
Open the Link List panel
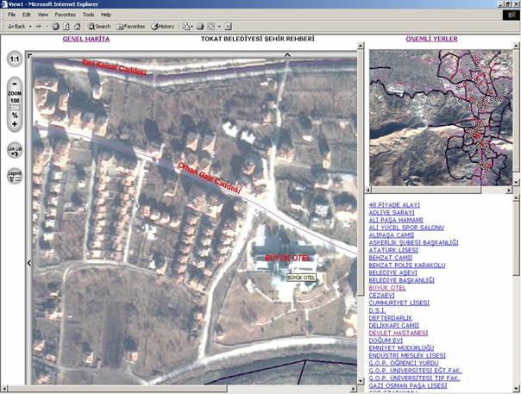(15, 149)
